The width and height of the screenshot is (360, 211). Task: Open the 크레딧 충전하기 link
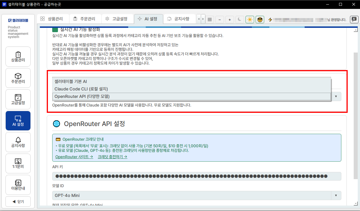(112, 157)
